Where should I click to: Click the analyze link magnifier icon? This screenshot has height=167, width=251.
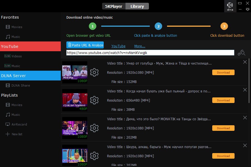point(242,53)
